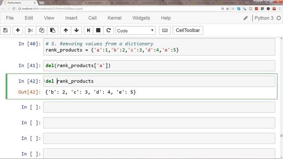Click the site info icon in address bar
This screenshot has height=159, width=283.
pos(19,9)
